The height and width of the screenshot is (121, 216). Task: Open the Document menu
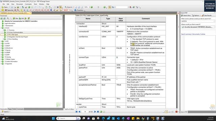coord(20,4)
